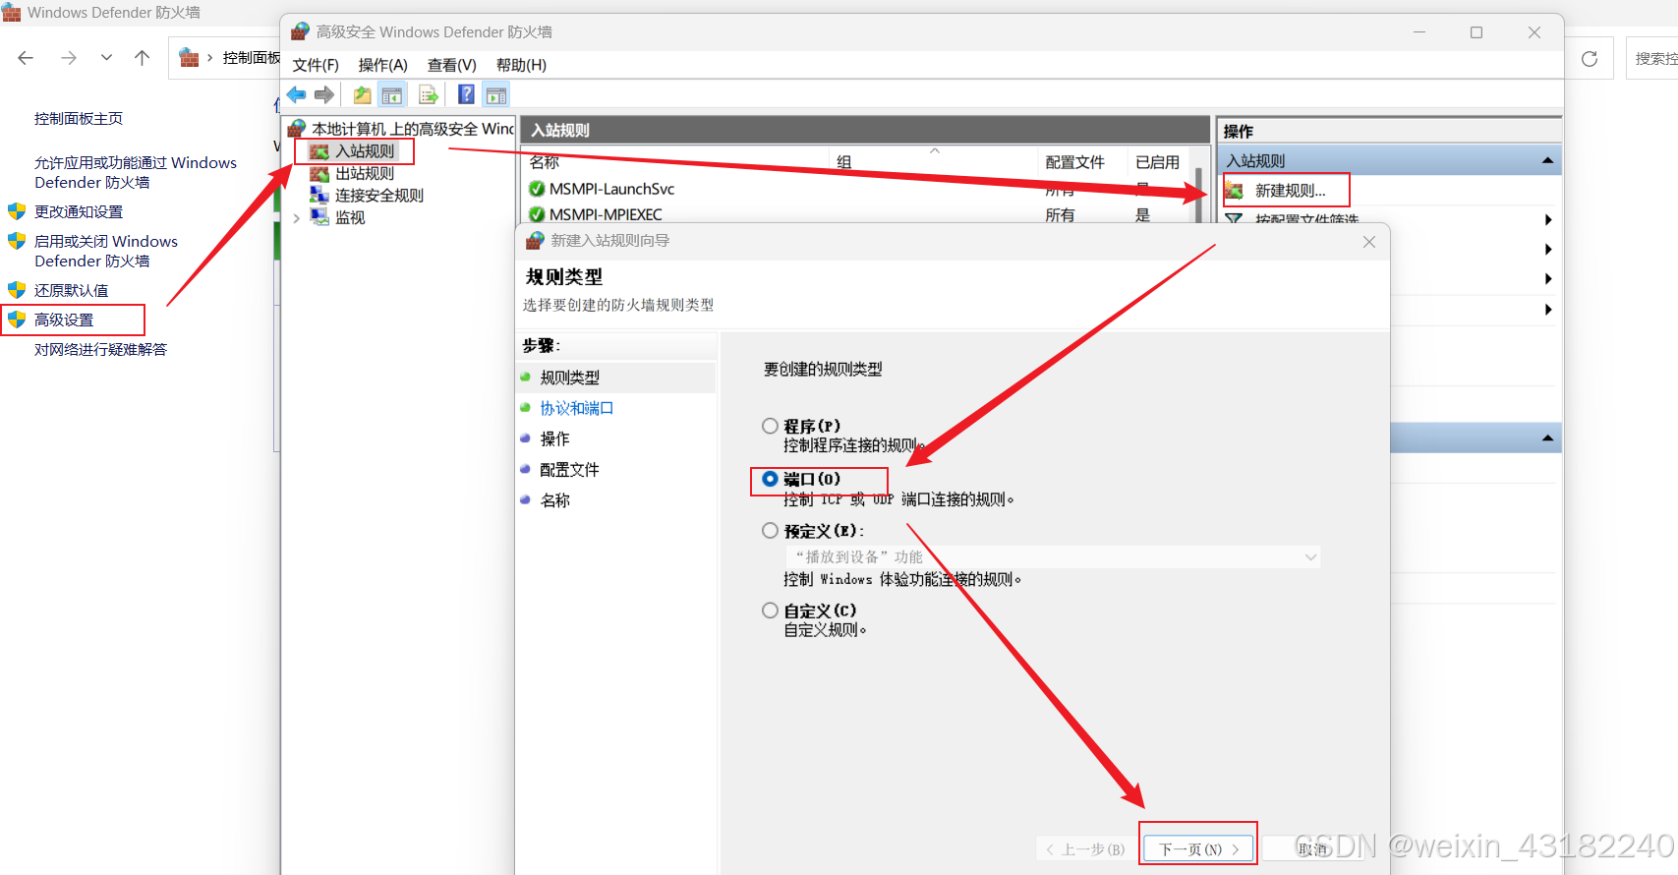Click the firewall wizard title bar icon

click(535, 241)
